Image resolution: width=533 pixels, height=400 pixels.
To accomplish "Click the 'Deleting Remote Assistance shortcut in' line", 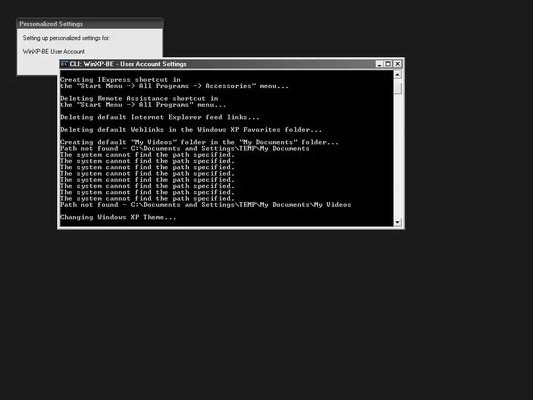I will tap(139, 98).
